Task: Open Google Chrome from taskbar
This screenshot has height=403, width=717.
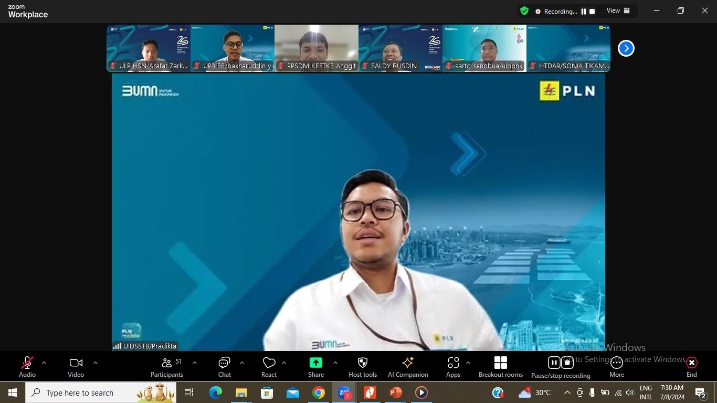Action: (318, 393)
